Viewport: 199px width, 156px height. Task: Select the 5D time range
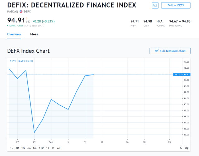click(x=17, y=148)
